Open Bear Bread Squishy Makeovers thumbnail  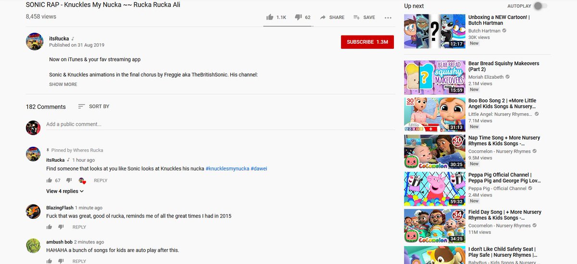[434, 77]
